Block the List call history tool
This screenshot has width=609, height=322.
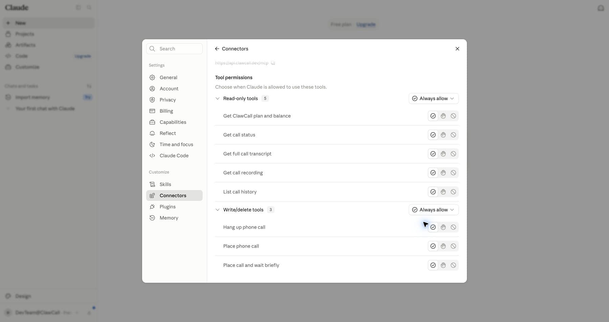[x=453, y=192]
